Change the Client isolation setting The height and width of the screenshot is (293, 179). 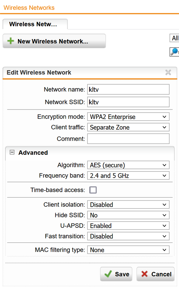point(128,204)
